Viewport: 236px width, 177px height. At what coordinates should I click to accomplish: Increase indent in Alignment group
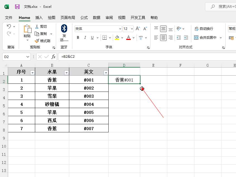tap(186, 37)
